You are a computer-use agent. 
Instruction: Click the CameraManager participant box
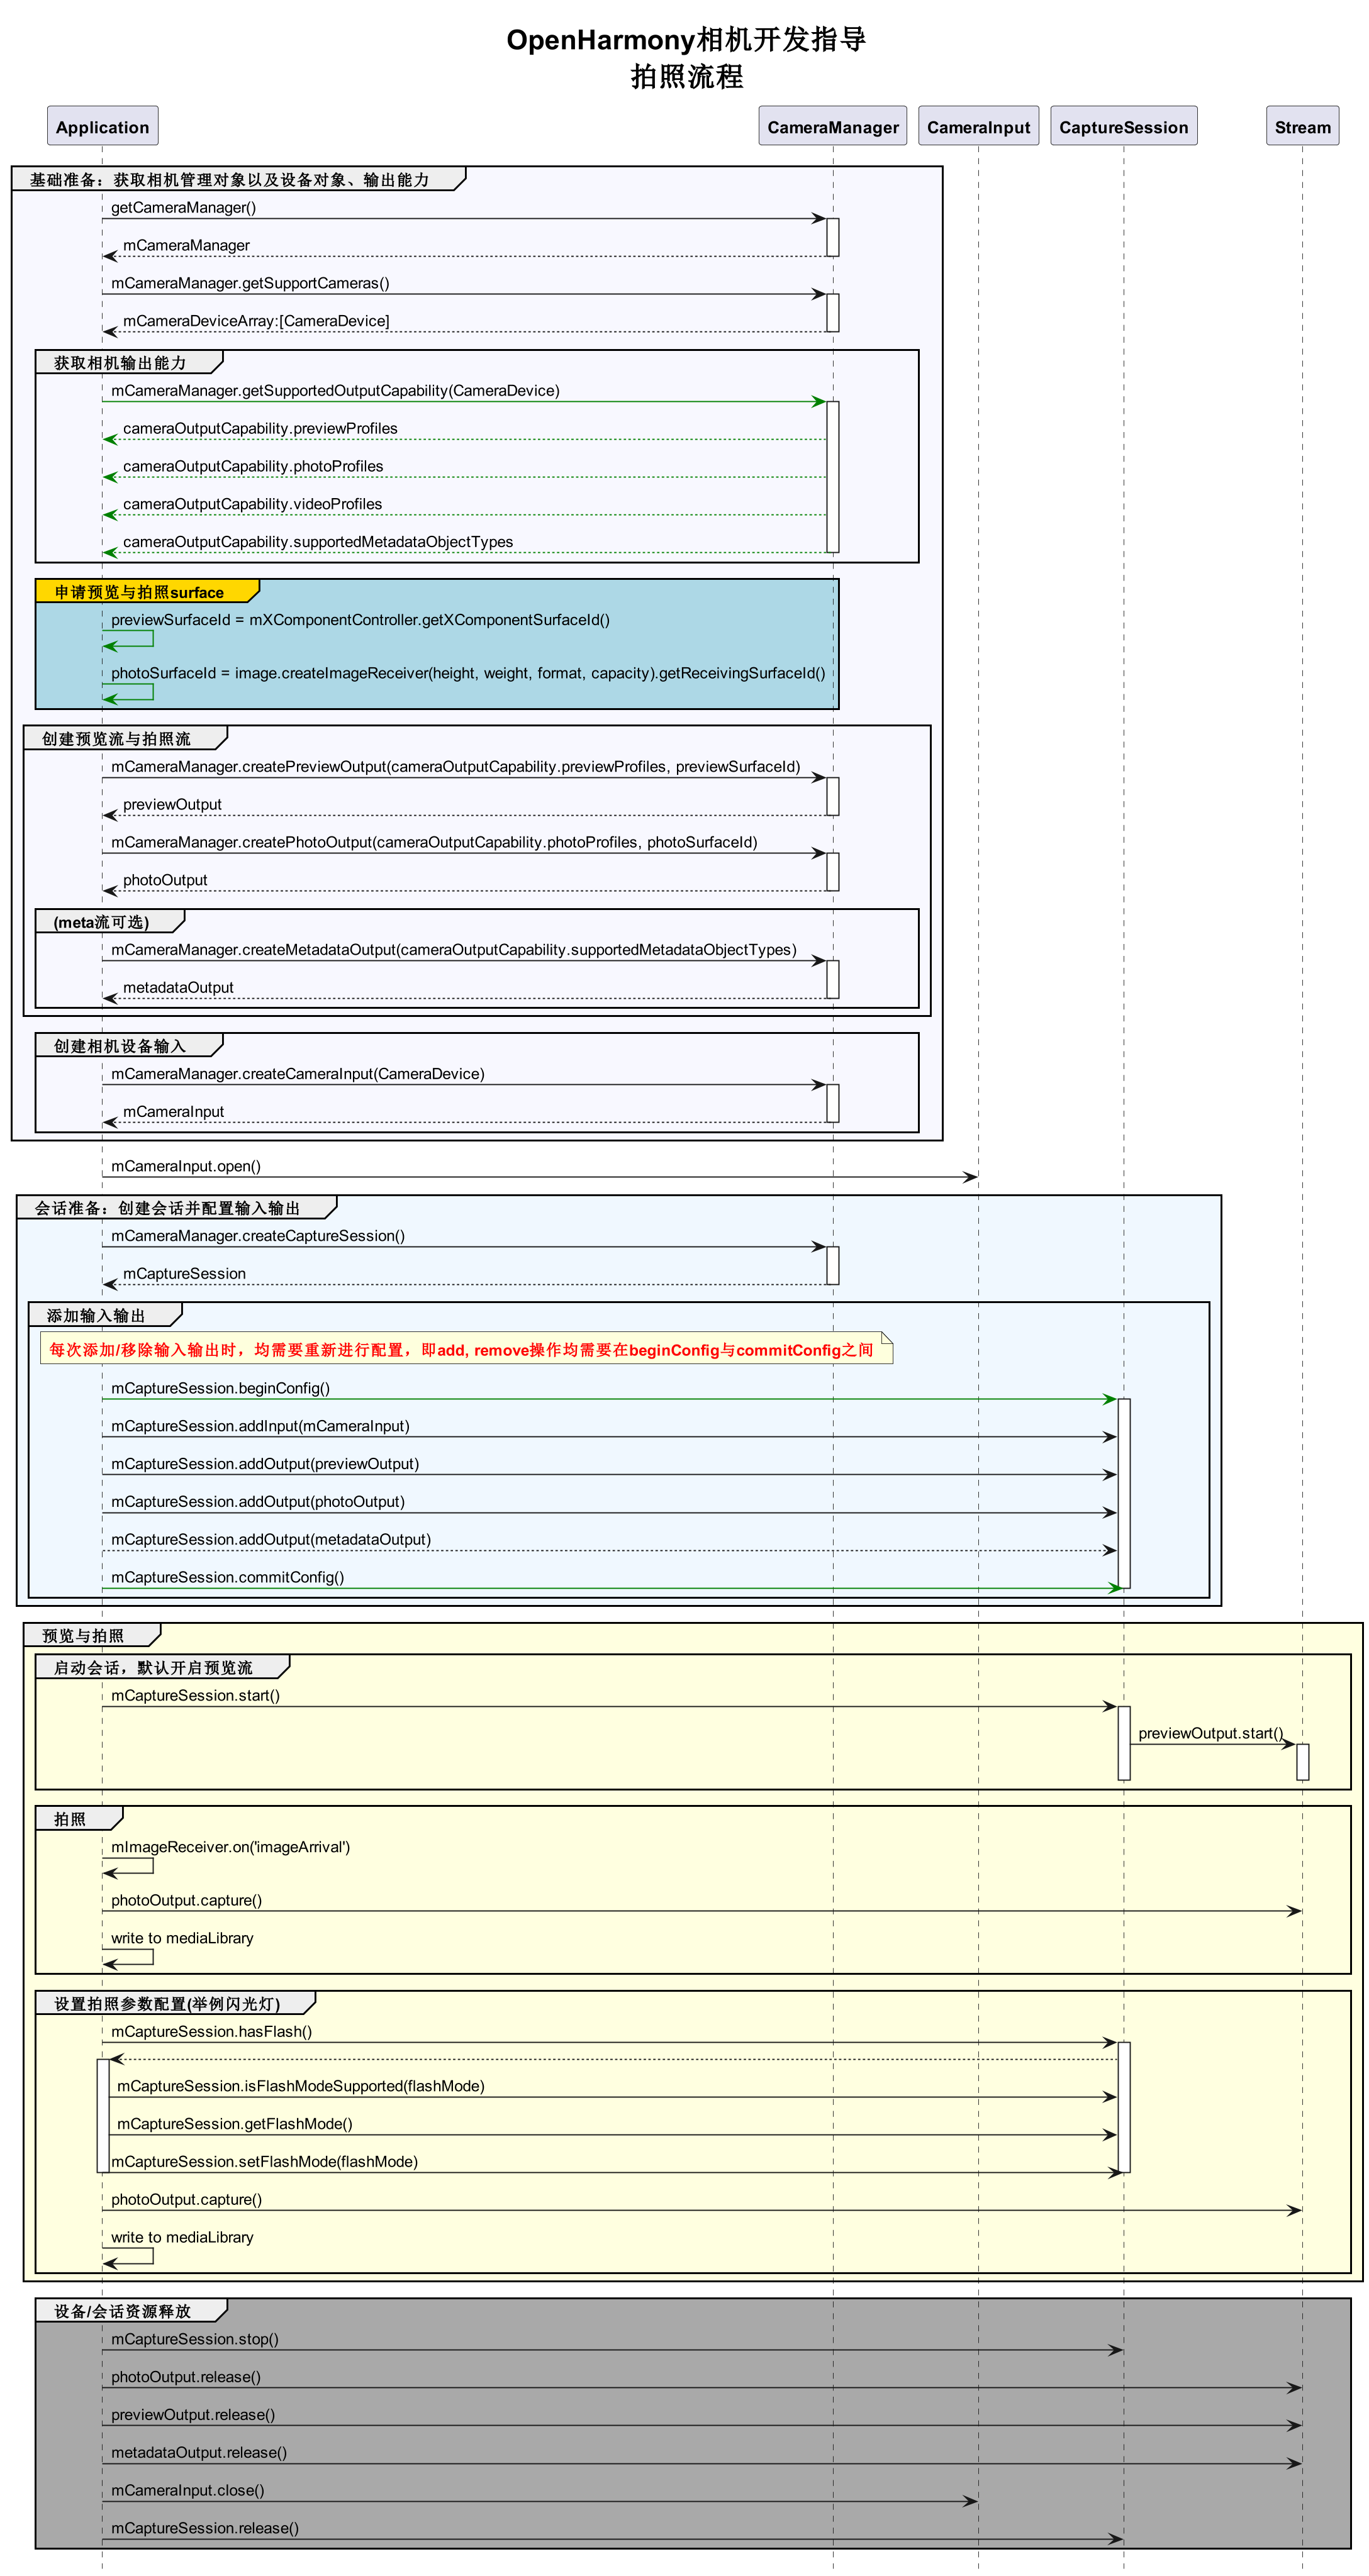tap(832, 126)
